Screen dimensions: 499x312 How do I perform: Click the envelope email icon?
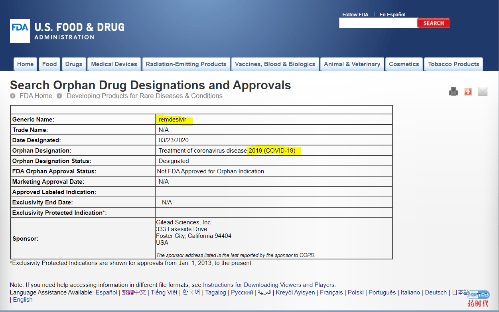(x=483, y=92)
